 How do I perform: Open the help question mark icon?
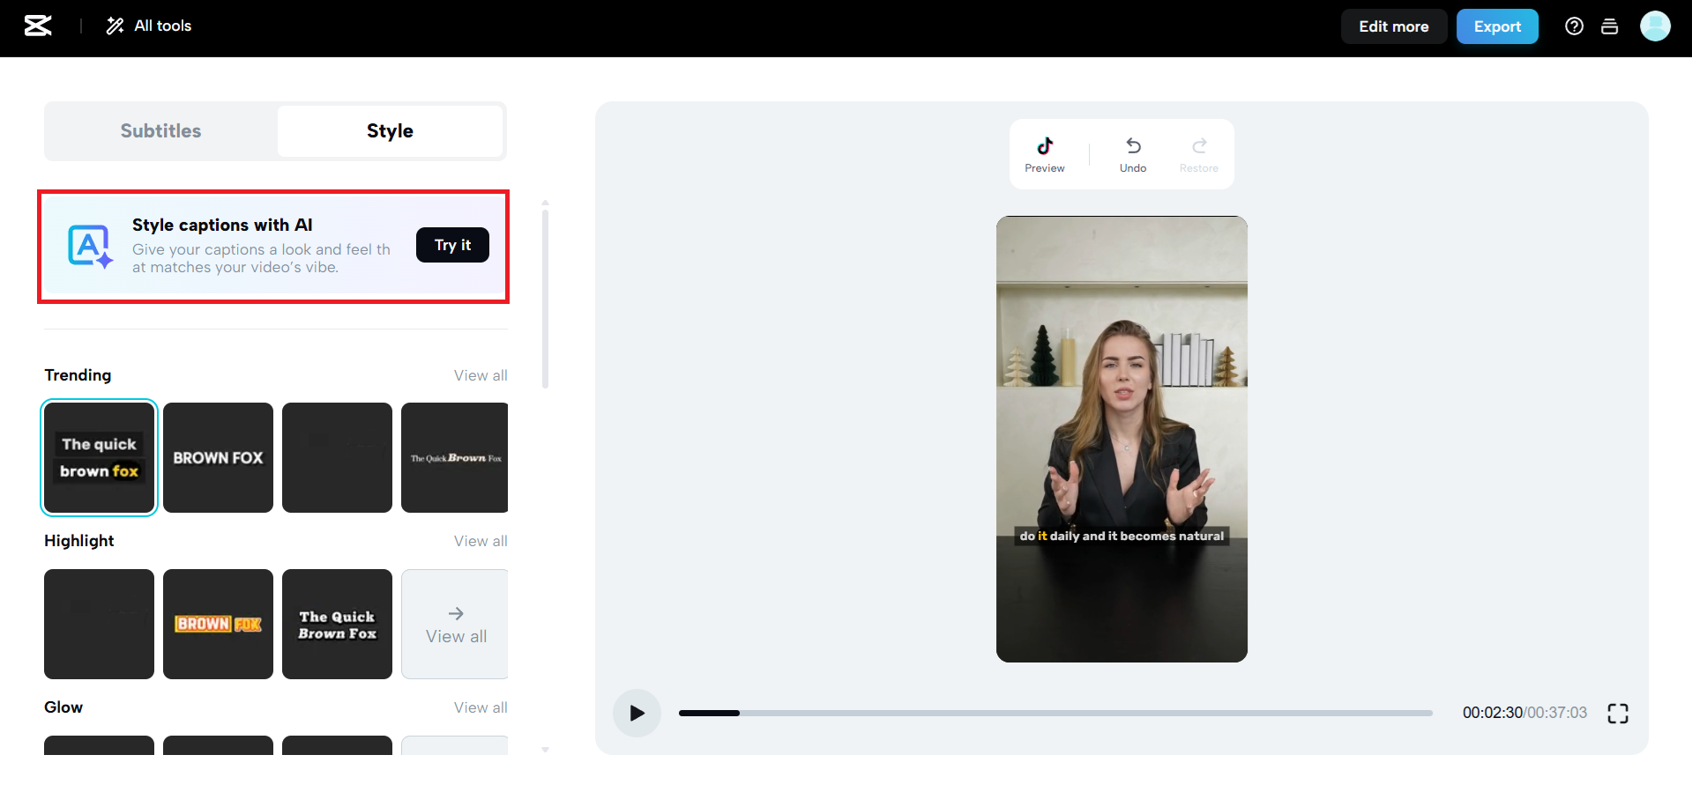(x=1574, y=26)
